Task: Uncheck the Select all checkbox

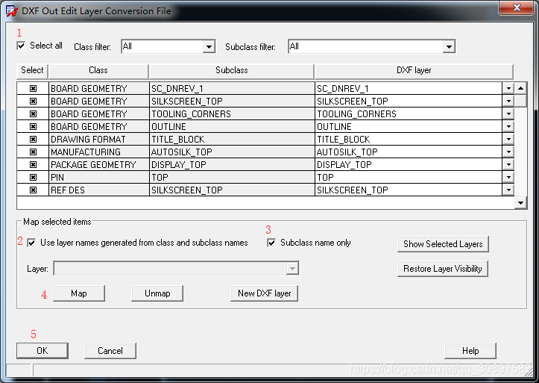Action: pyautogui.click(x=21, y=46)
